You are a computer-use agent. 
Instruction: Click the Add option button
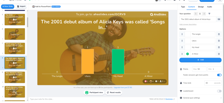[x=200, y=60]
